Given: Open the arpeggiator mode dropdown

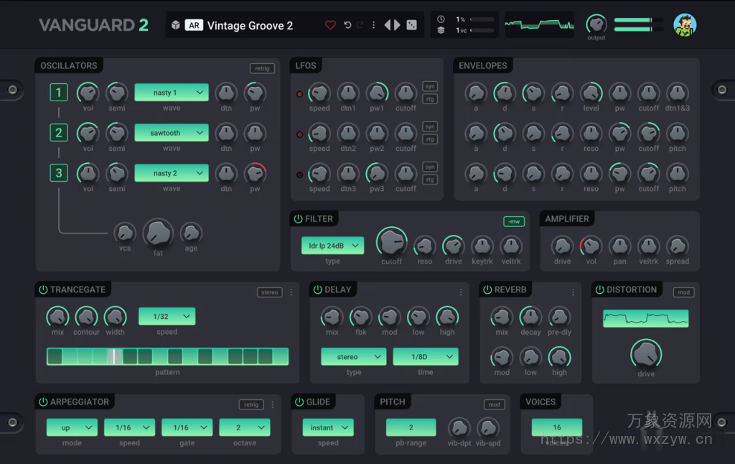Looking at the screenshot, I should 71,427.
